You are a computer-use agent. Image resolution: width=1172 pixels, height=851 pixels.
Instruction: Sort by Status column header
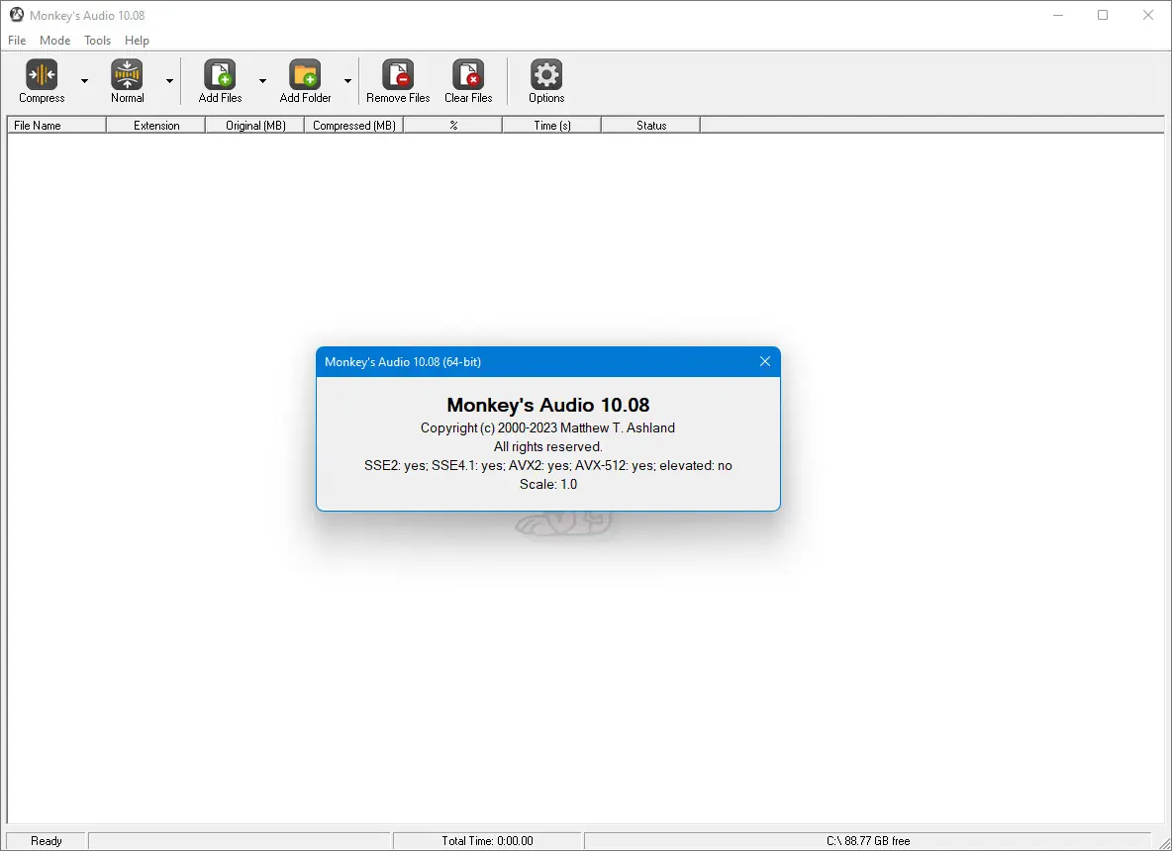[651, 126]
